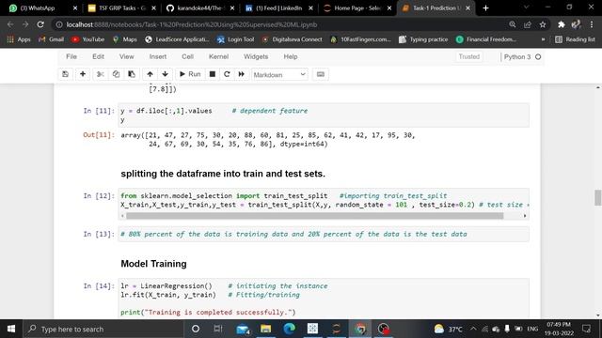Open the Typing practice bookmark
This screenshot has width=602, height=338.
coord(423,39)
